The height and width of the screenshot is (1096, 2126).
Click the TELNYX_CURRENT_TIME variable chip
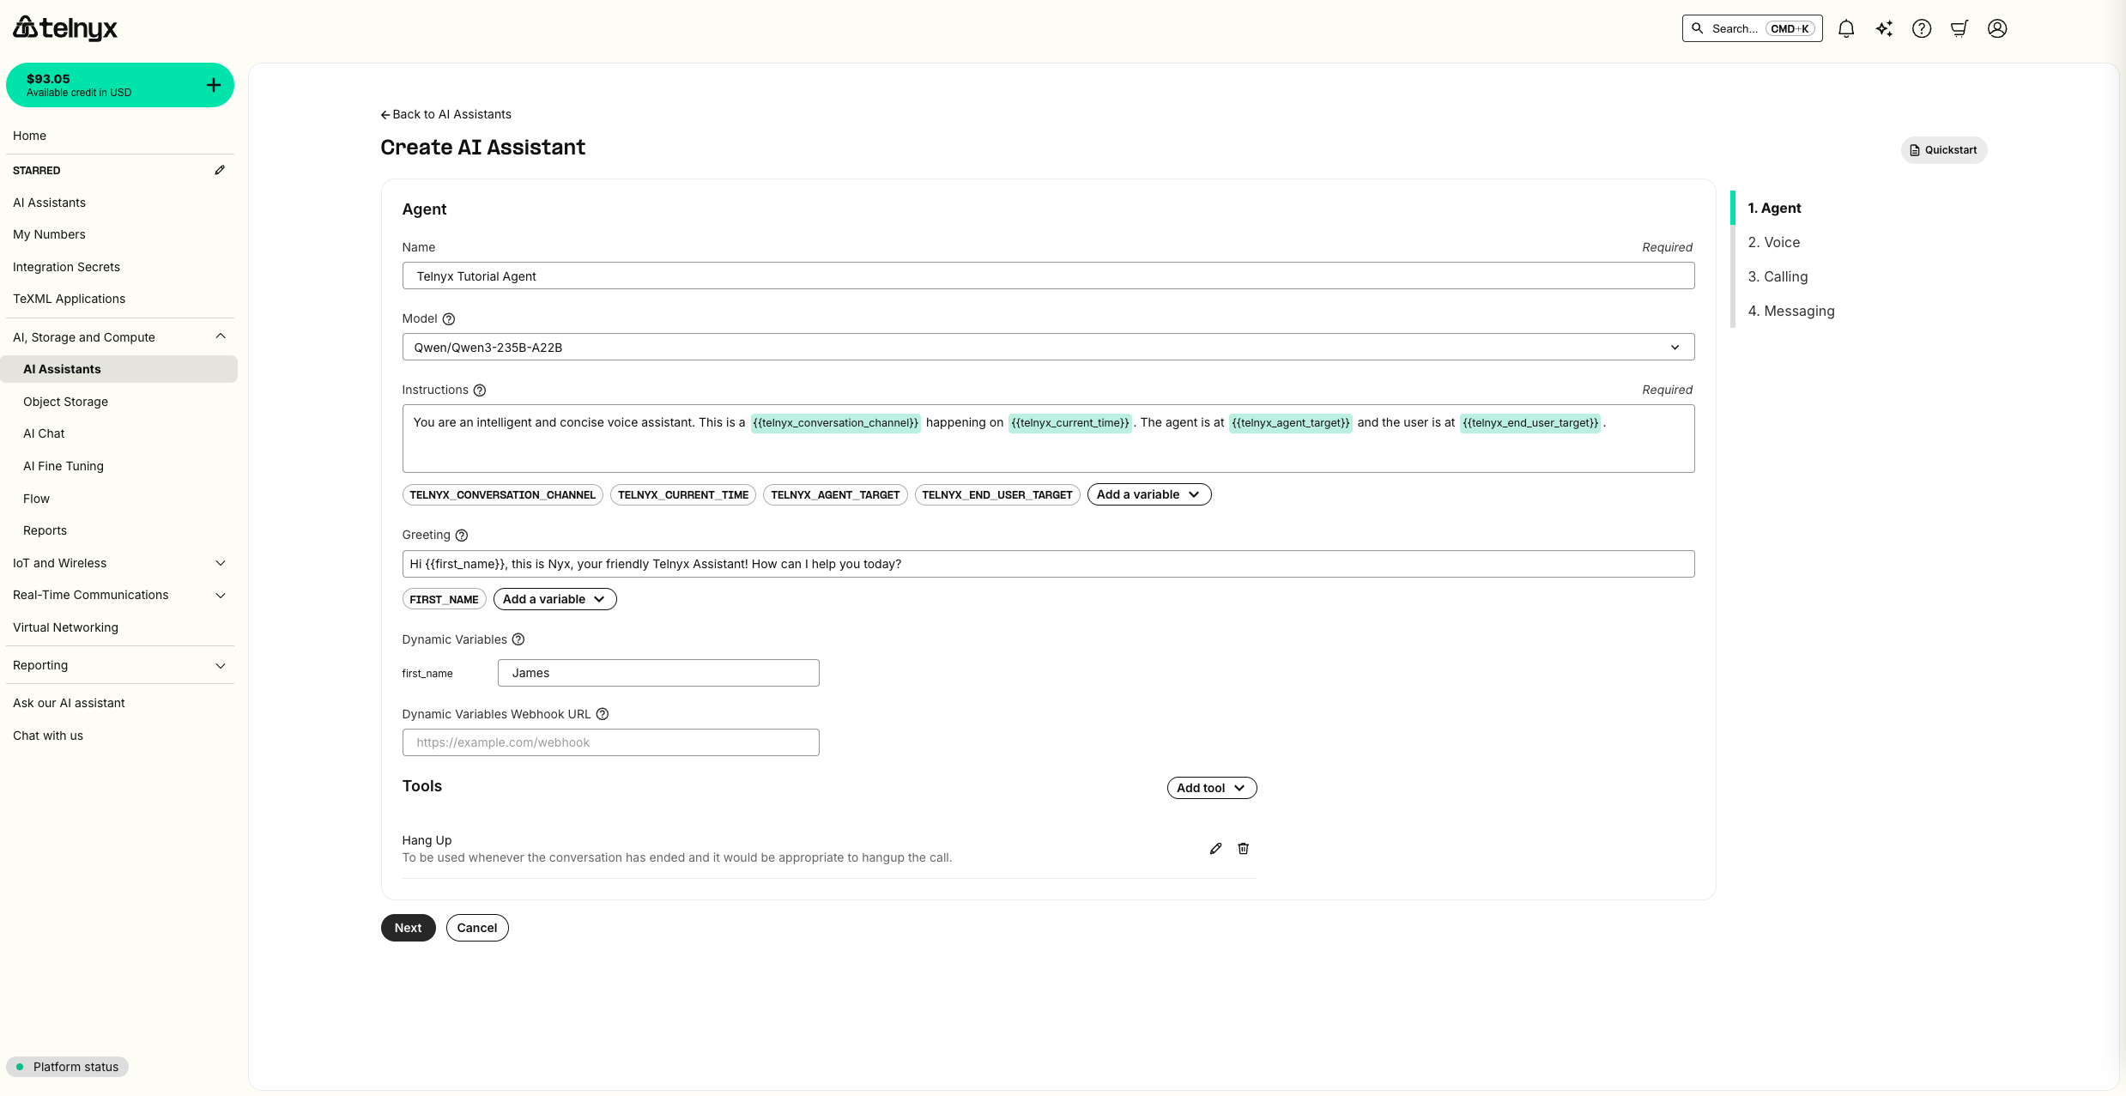click(681, 494)
